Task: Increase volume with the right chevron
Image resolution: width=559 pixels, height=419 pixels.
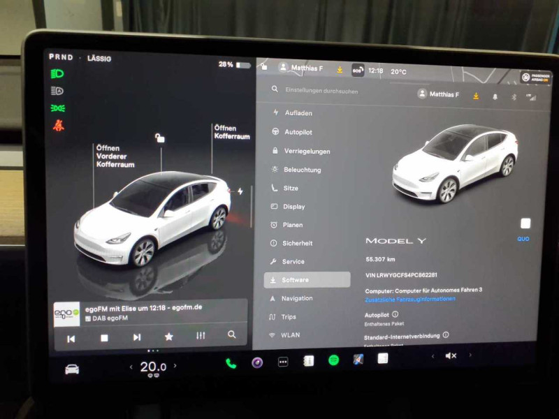Action: coord(470,355)
